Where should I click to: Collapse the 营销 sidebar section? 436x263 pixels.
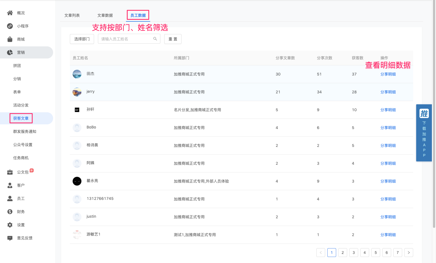point(26,52)
